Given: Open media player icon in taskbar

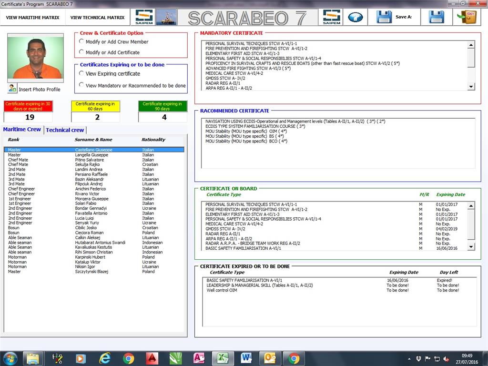Looking at the screenshot, I should pos(80,358).
